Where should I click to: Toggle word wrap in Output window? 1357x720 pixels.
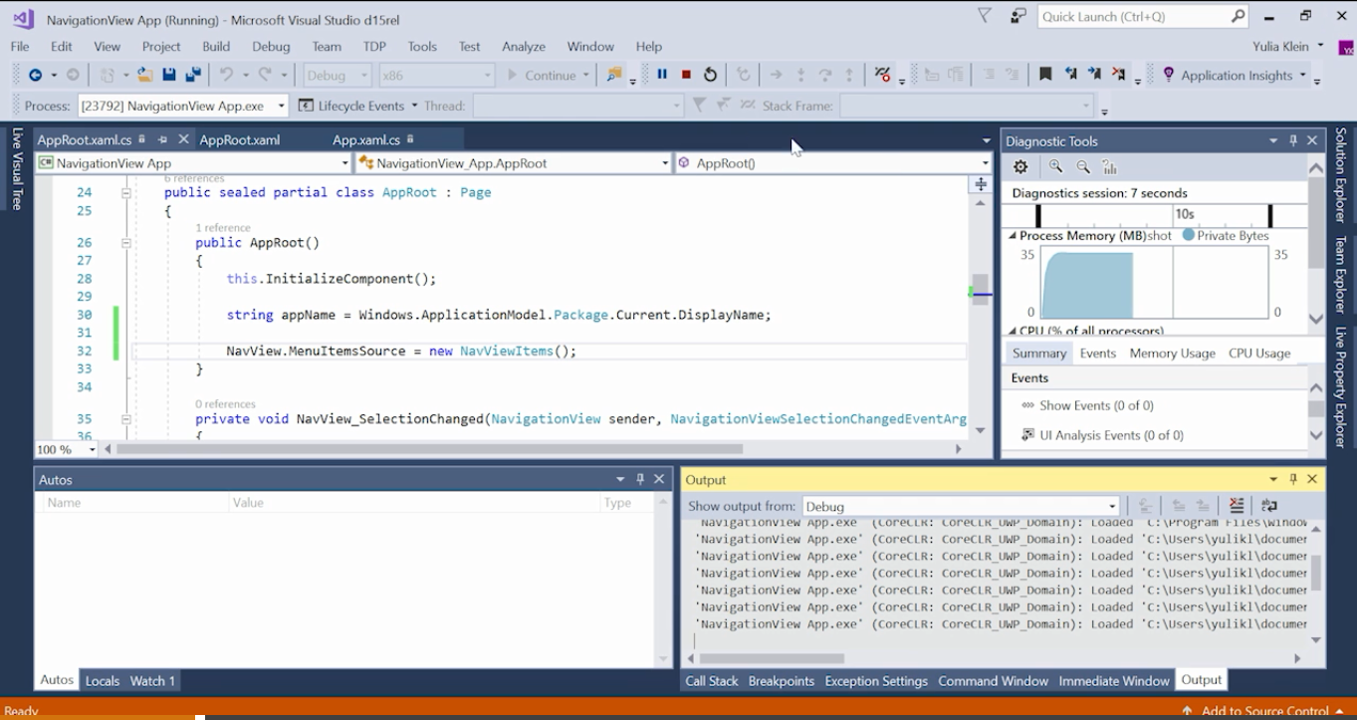(1269, 506)
